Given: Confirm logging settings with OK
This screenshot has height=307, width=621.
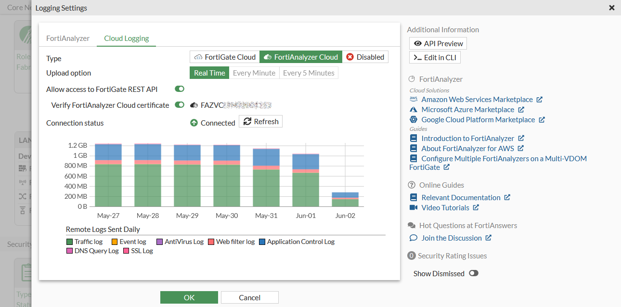Looking at the screenshot, I should click(x=189, y=297).
